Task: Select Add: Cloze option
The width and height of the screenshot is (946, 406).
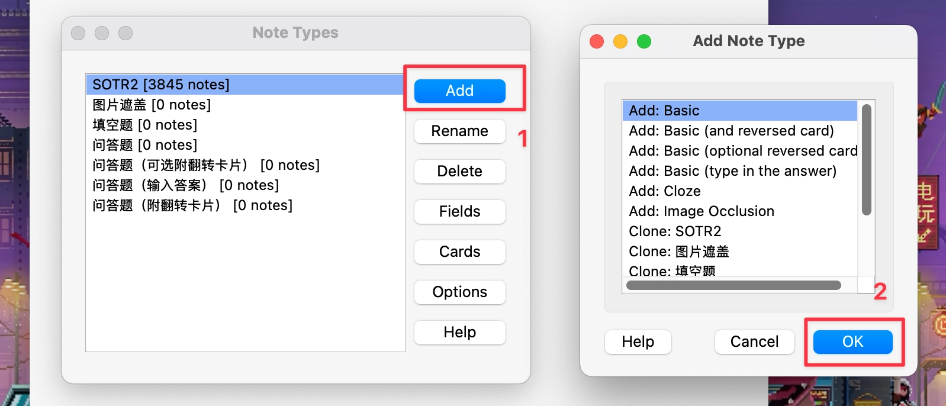Action: (665, 191)
